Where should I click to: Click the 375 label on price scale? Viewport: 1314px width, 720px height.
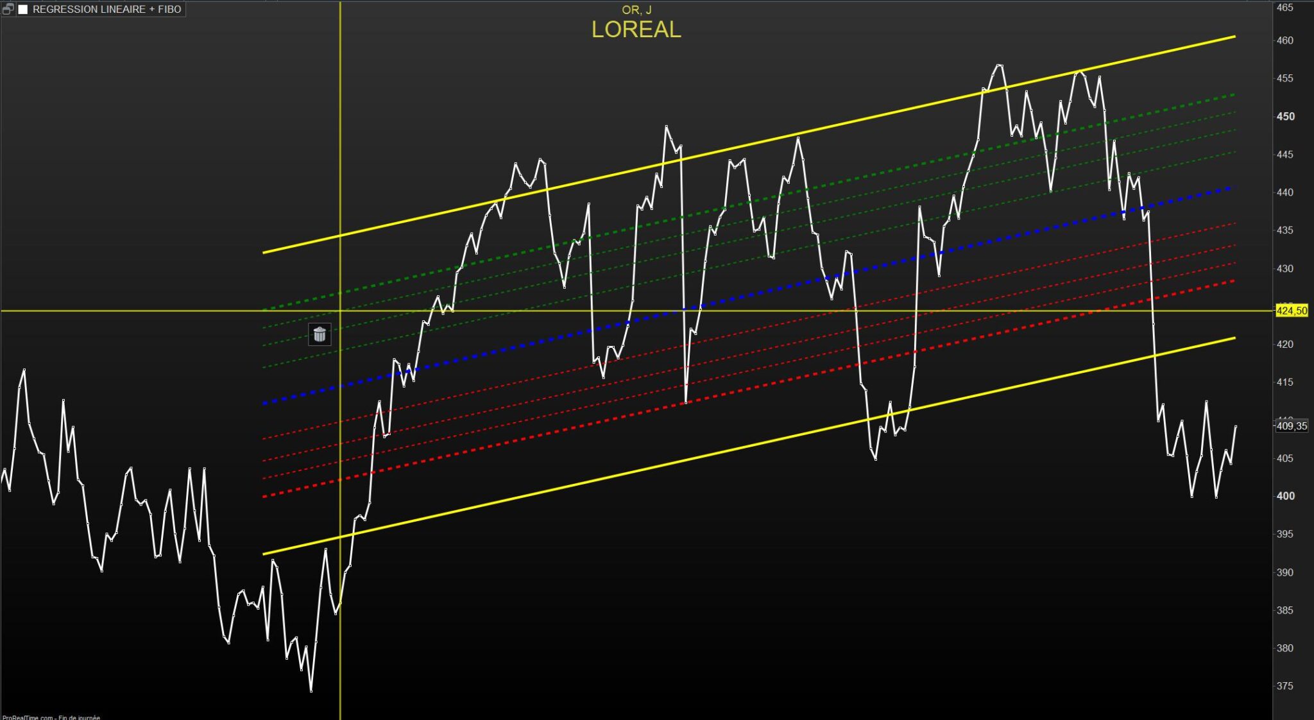(1285, 686)
